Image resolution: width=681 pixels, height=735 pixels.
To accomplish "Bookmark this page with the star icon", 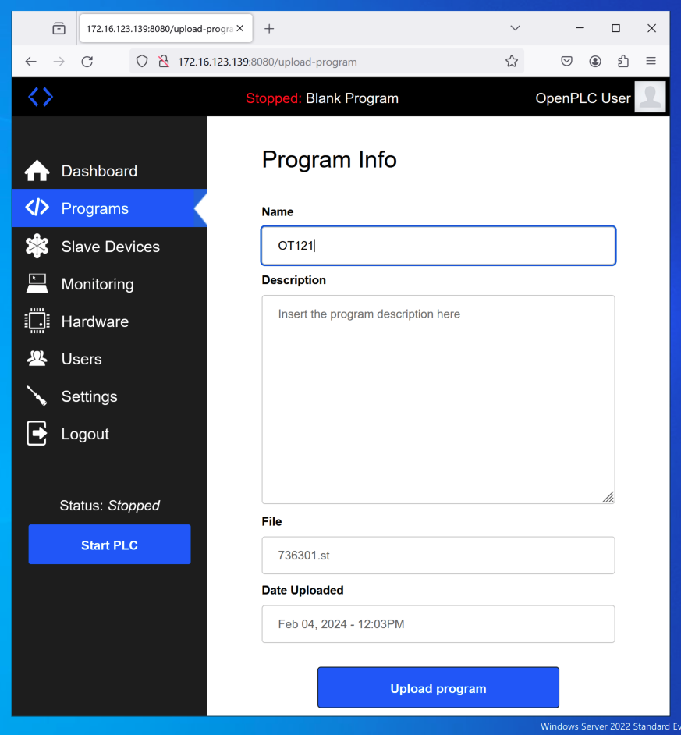I will point(512,62).
